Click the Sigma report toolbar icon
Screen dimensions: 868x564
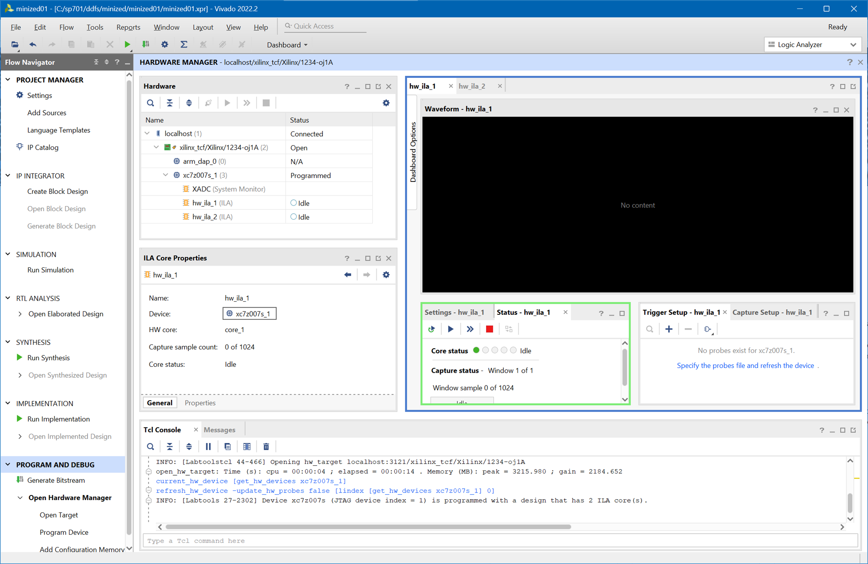click(x=184, y=44)
